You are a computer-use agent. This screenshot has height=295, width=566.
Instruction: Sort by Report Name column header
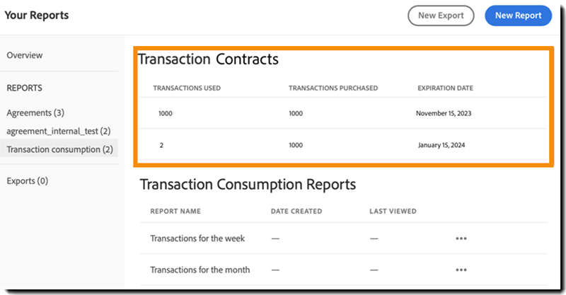click(175, 211)
